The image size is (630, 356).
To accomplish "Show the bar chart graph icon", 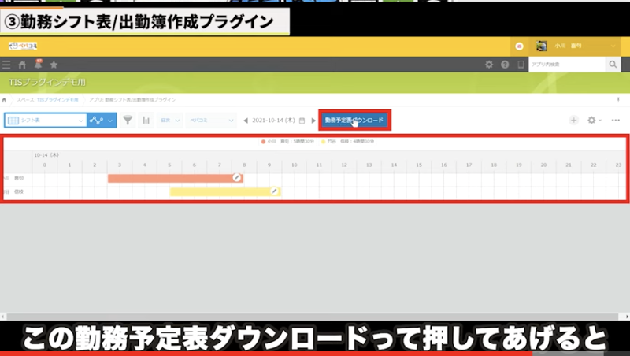I will (x=146, y=121).
